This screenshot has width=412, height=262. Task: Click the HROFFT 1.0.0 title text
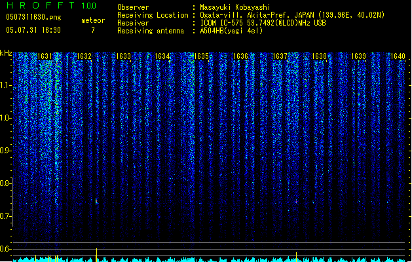(51, 5)
